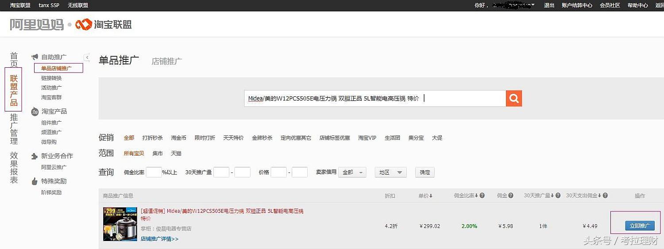The width and height of the screenshot is (664, 249).
Task: Filter promotions by 淘金币
Action: click(x=179, y=138)
